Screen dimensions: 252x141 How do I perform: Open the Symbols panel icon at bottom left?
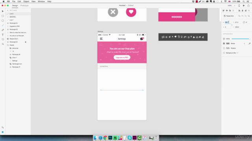coord(3,127)
